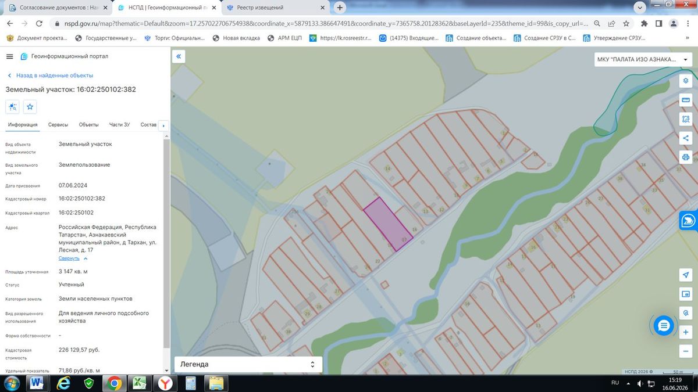Screen dimensions: 698x392
Task: Click cadastral cost 226 129,57 руб.
Action: (79, 350)
